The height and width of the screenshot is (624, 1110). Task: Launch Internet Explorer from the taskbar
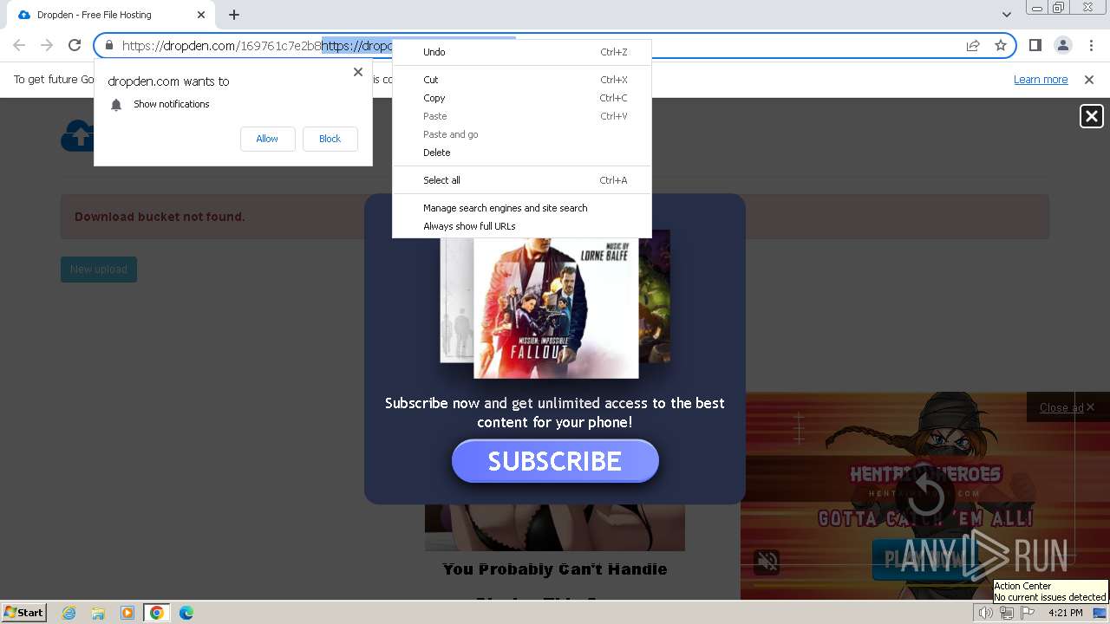click(x=69, y=613)
